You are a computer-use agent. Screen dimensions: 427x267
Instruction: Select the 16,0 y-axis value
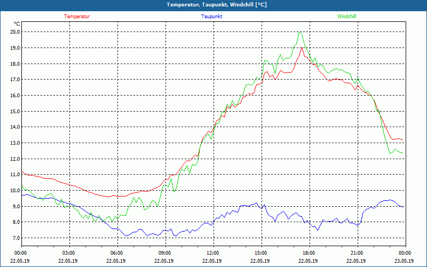coord(15,96)
